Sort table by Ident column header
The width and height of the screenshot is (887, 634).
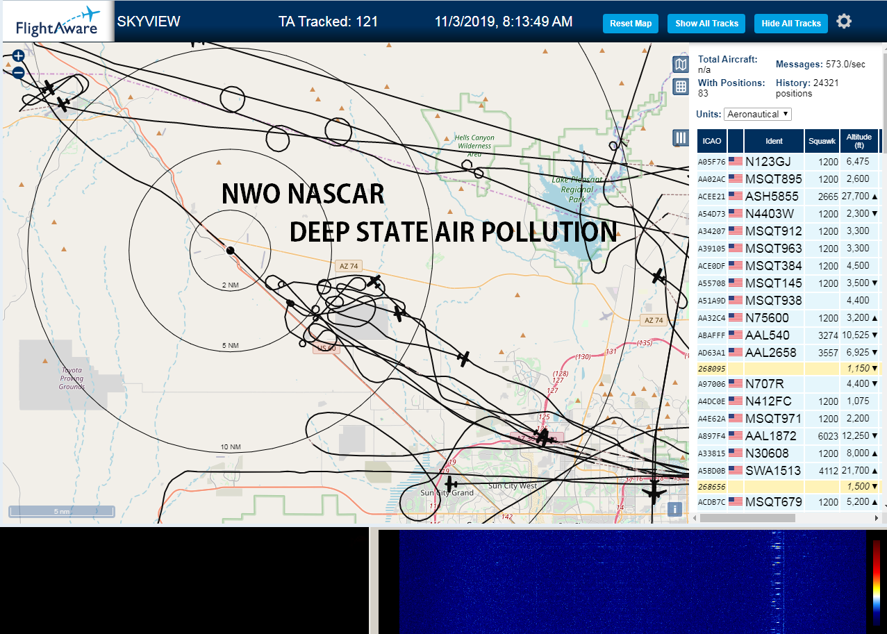[x=774, y=141]
